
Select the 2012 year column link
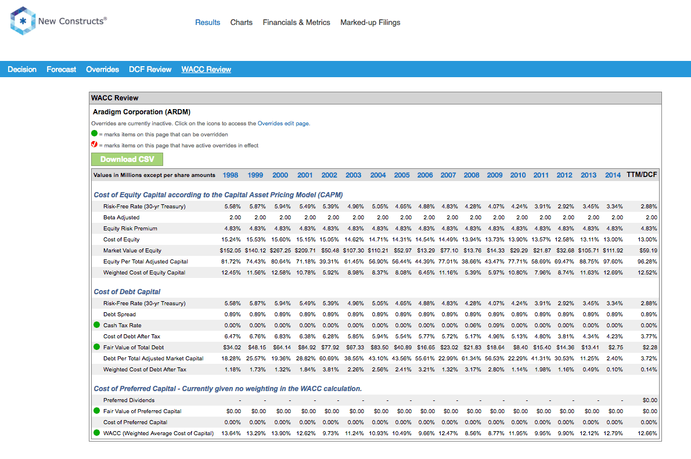click(x=564, y=175)
